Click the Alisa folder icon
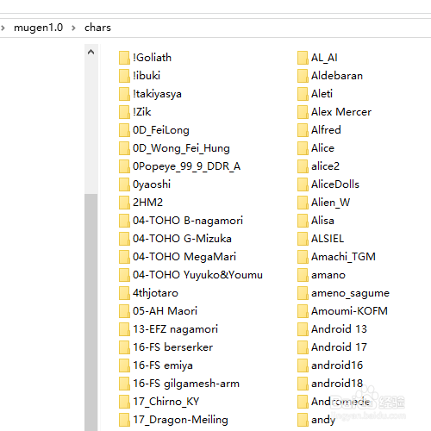431x431 pixels. (x=303, y=221)
